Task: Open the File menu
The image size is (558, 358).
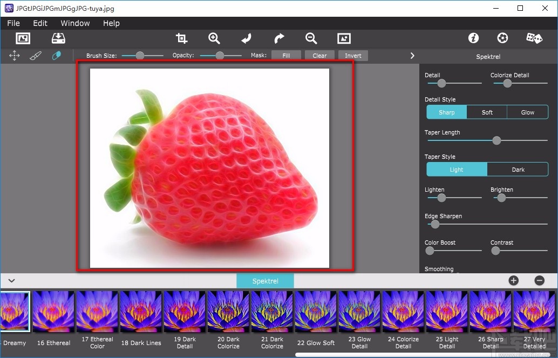Action: point(13,23)
